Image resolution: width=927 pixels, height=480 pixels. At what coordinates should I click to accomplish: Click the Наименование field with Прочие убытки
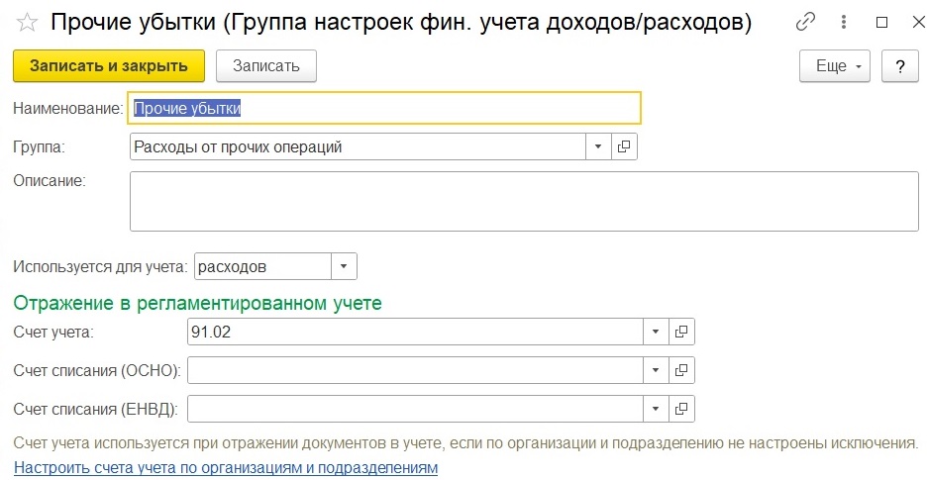[384, 108]
